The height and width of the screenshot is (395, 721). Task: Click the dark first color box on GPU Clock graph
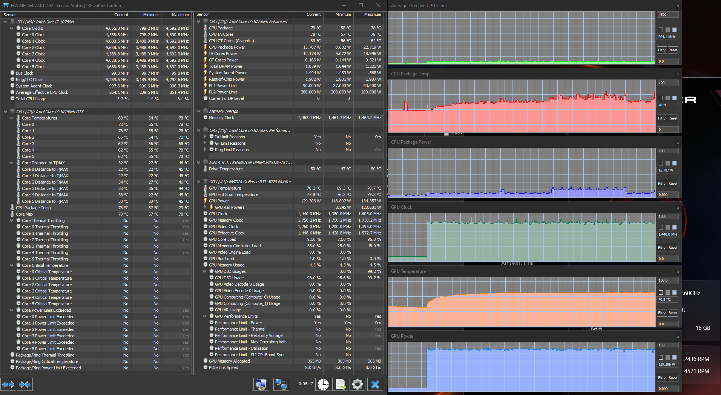[x=661, y=227]
